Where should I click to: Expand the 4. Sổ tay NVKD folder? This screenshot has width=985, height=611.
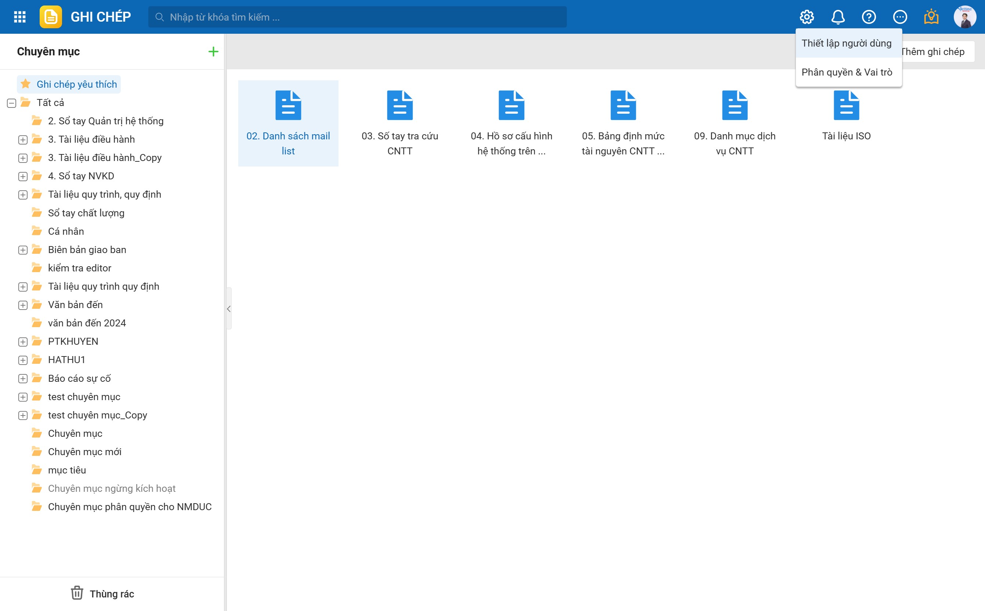pyautogui.click(x=23, y=177)
